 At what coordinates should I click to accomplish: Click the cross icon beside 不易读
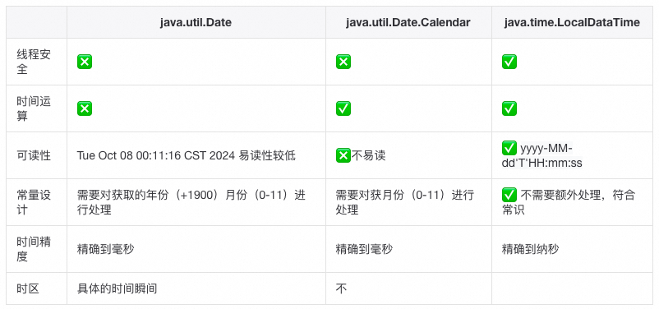tap(343, 155)
